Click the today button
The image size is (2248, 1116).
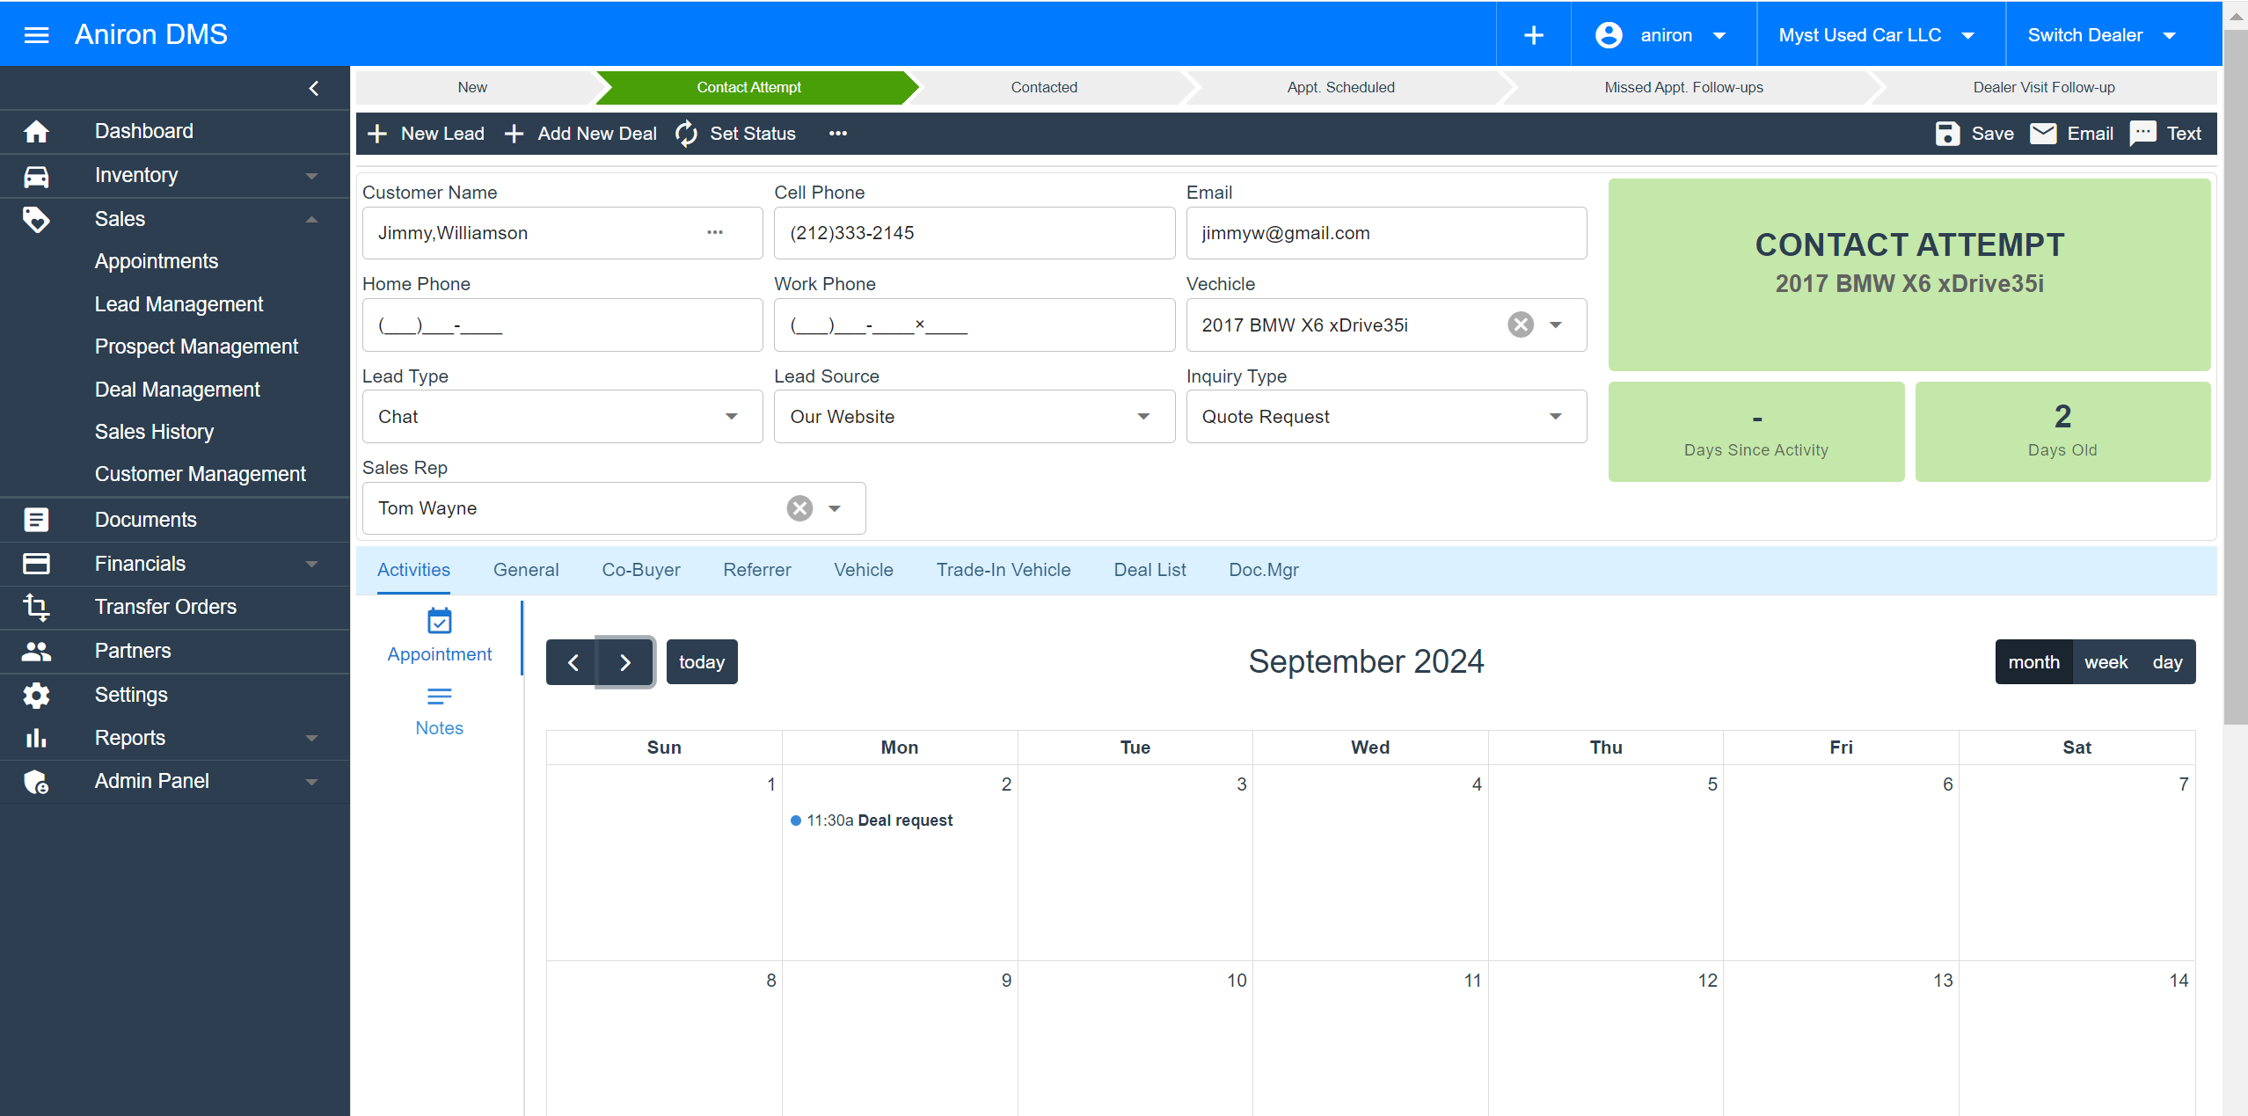point(701,662)
